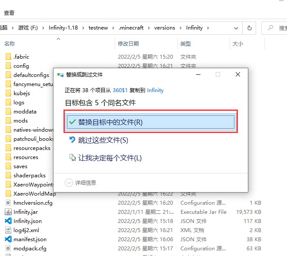Screen dimensions: 287x256
Task: Go to 游戏 (F:) in breadcrumb
Action: coord(28,28)
